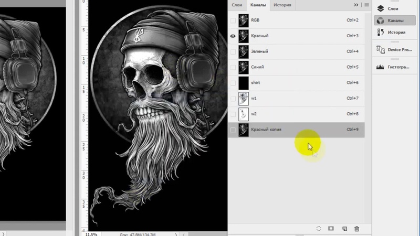Click the black shirt channel thumbnail
The height and width of the screenshot is (236, 420).
[x=244, y=83]
